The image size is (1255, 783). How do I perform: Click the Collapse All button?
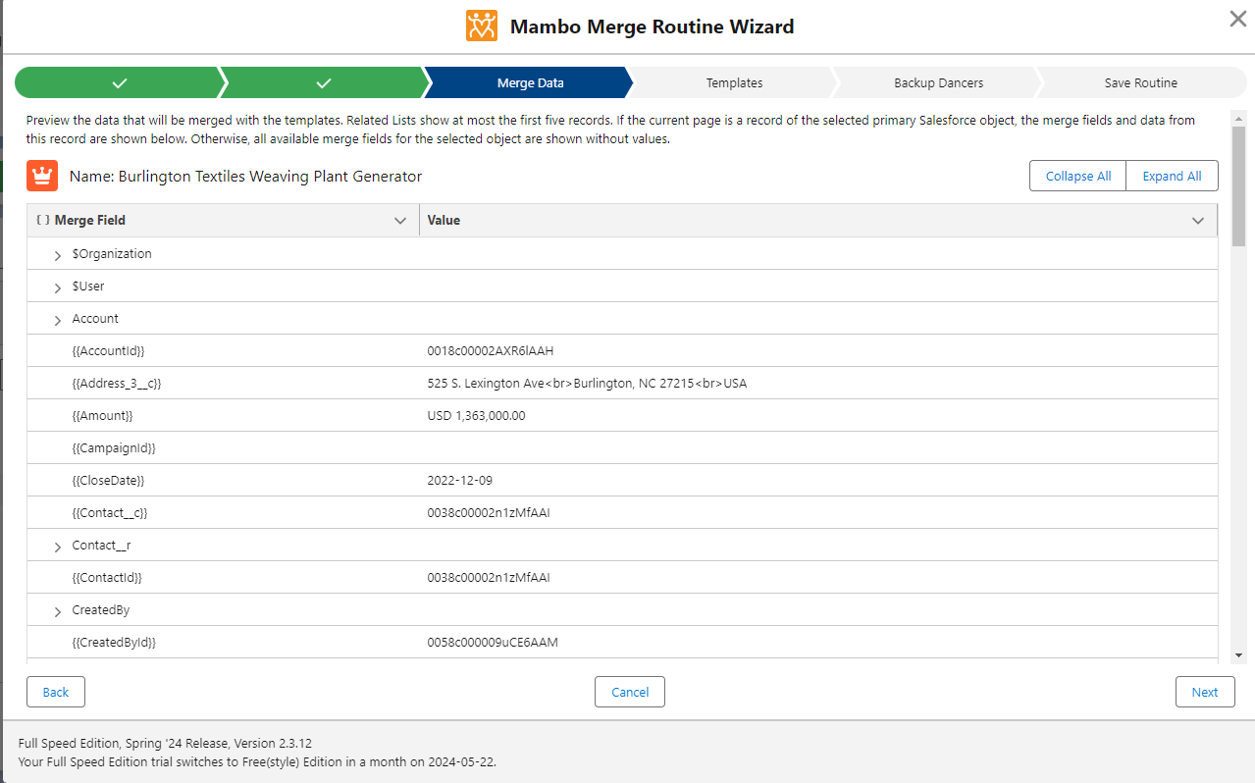pos(1077,176)
